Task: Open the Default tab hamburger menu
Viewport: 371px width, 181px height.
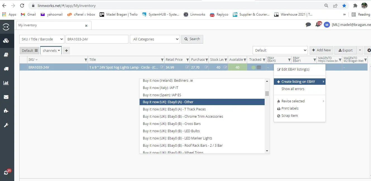Action: pyautogui.click(x=36, y=50)
